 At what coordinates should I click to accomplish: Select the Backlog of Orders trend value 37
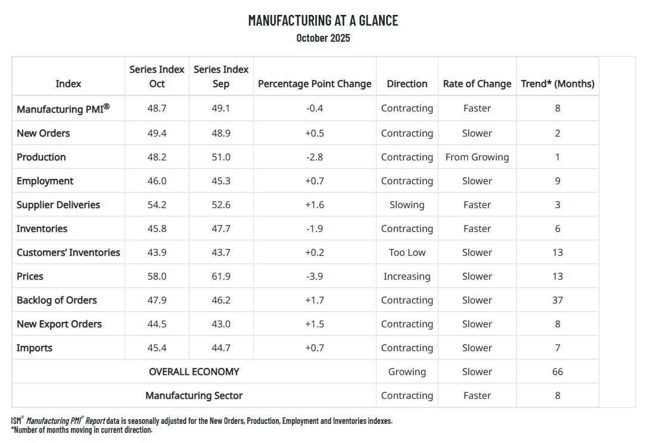557,301
